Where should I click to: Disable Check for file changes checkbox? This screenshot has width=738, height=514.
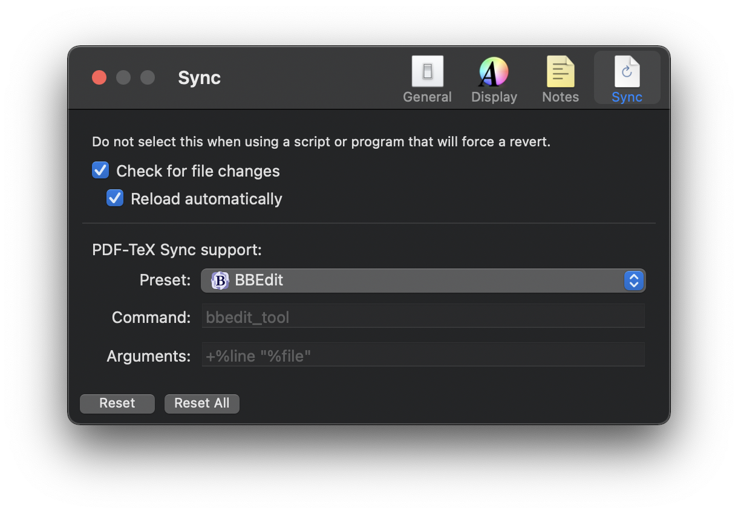click(100, 171)
